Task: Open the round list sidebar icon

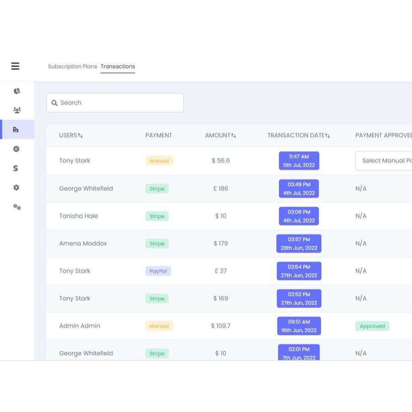Action: tap(16, 149)
